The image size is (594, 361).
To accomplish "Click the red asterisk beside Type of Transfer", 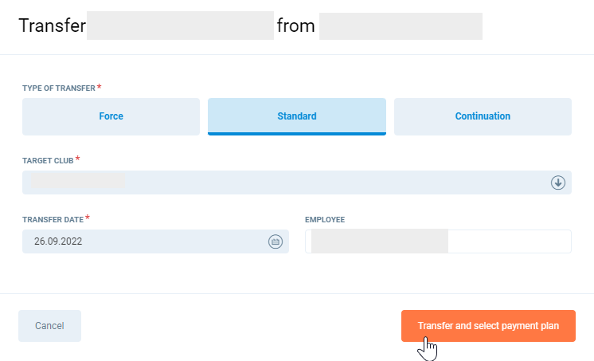I will click(x=100, y=85).
